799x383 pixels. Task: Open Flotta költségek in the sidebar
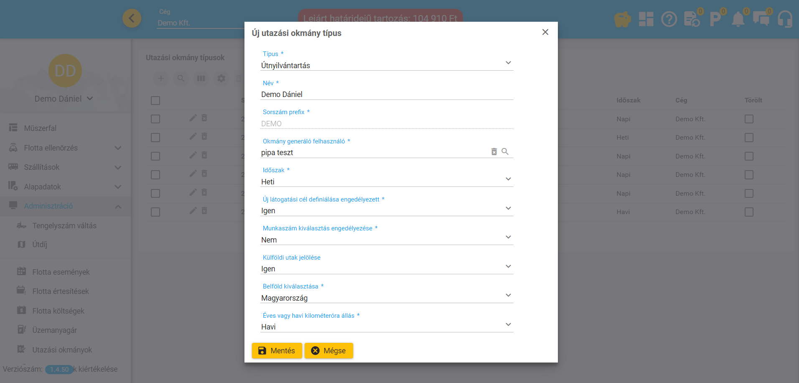pos(58,311)
